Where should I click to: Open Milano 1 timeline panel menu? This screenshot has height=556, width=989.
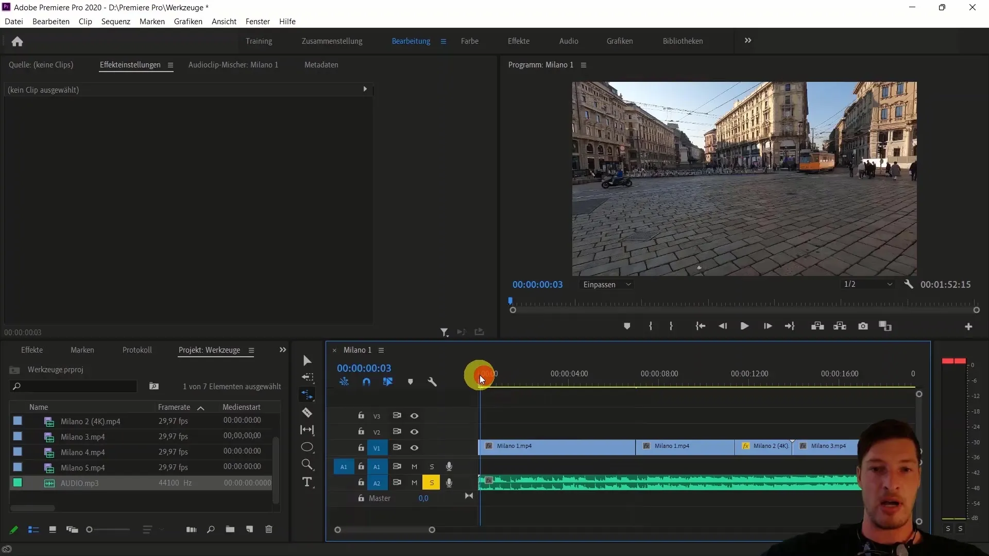[381, 350]
